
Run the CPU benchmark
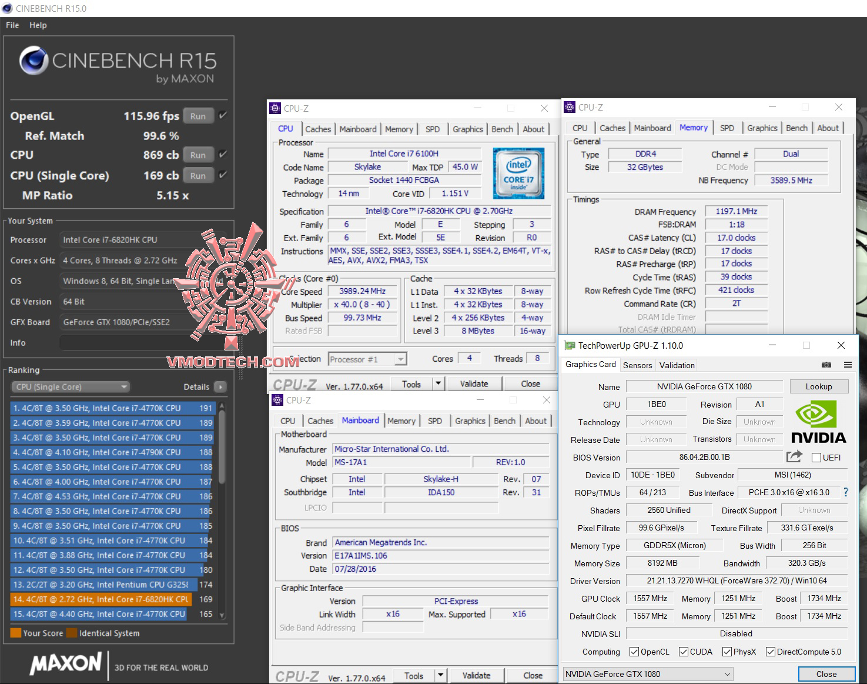(x=198, y=155)
